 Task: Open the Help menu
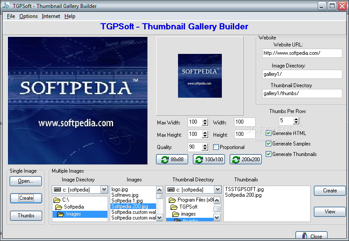click(x=70, y=16)
